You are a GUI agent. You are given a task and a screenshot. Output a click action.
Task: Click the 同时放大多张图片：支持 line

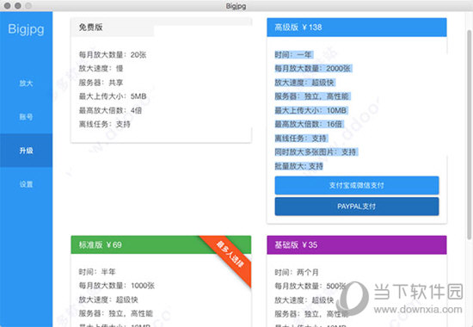[x=316, y=151]
